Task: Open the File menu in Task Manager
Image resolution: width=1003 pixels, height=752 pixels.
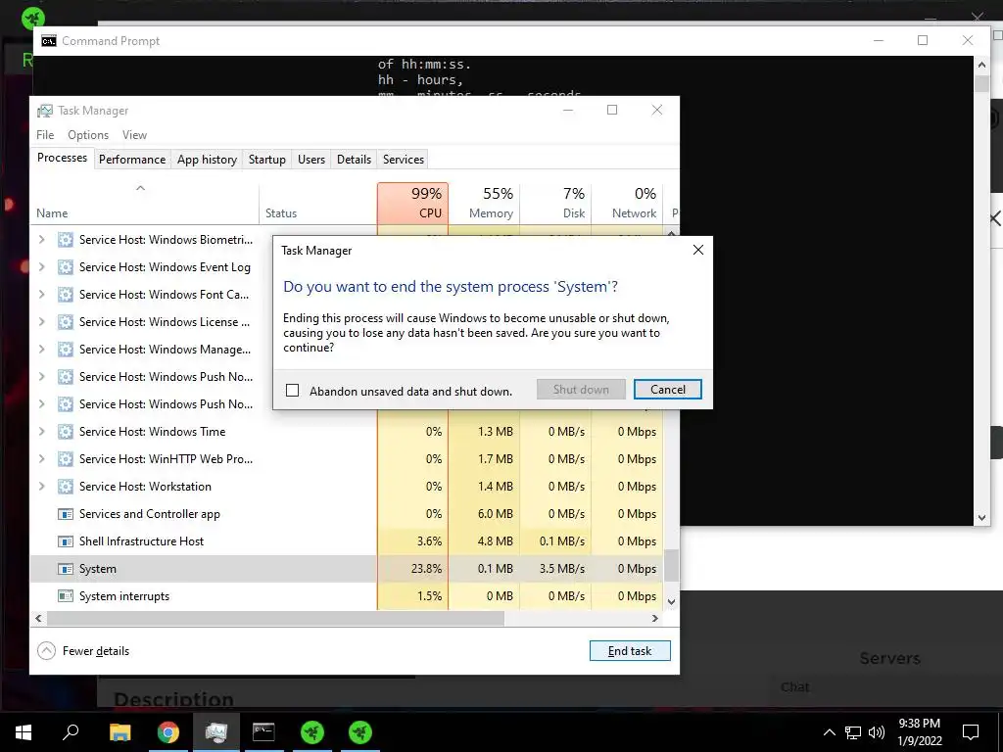Action: pos(45,135)
